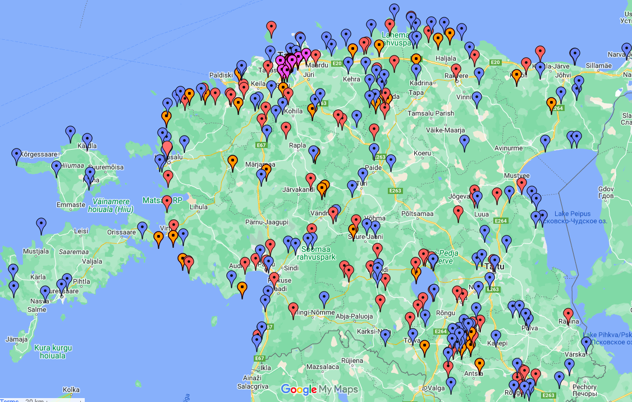The image size is (632, 402).
Task: Open the red pin near Mustvee
Action: click(522, 184)
